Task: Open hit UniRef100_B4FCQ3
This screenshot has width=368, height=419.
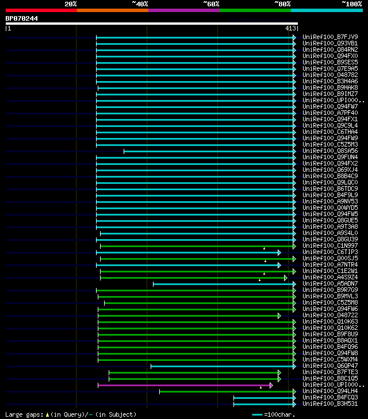Action: (x=330, y=397)
